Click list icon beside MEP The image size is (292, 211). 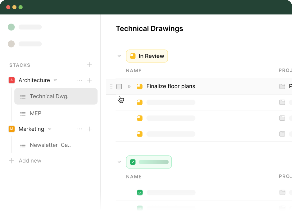pos(23,114)
